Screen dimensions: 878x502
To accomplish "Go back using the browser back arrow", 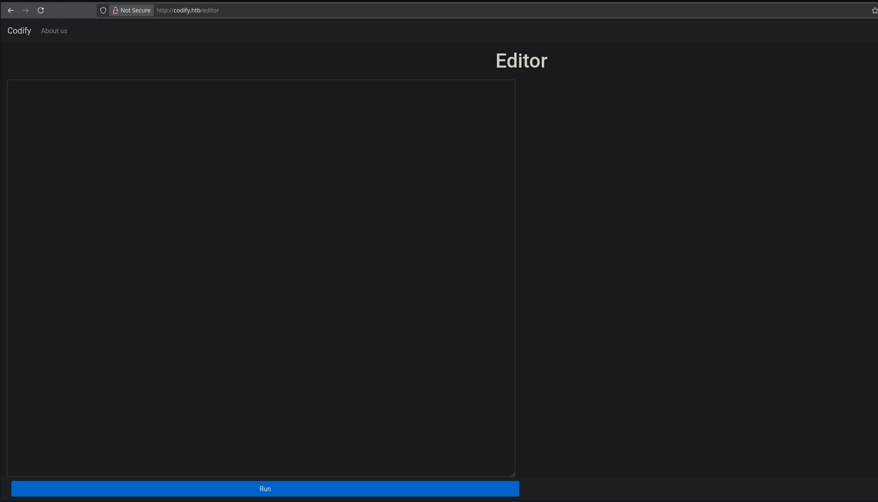I will pos(11,10).
